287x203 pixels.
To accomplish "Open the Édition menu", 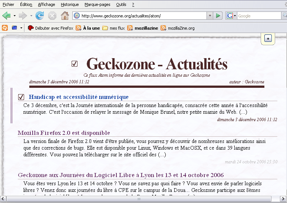I will coord(26,4).
